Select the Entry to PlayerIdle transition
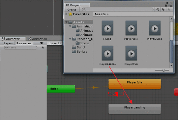Image resolution: width=178 pixels, height=120 pixels. [x=95, y=88]
